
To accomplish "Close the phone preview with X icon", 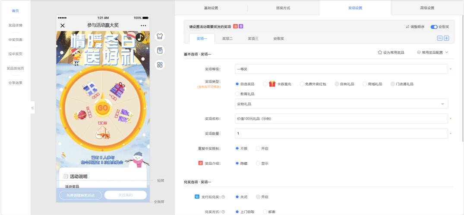I will pos(63,26).
